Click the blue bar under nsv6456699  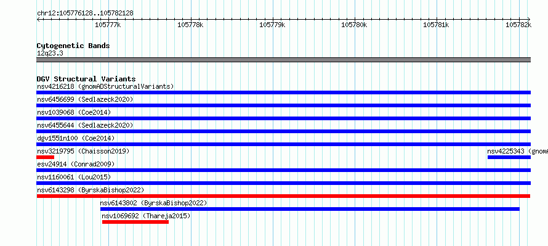tap(283, 105)
